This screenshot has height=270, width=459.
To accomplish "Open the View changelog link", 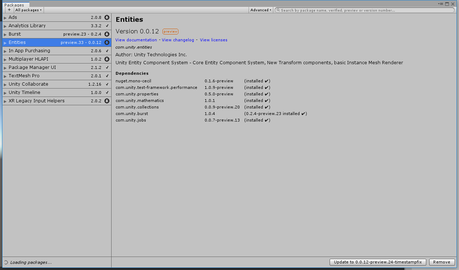I will point(178,40).
